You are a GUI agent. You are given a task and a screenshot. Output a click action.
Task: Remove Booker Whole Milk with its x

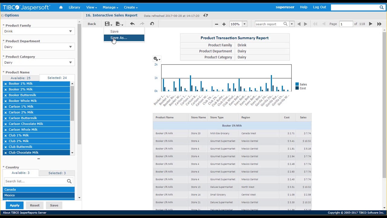coord(5,101)
